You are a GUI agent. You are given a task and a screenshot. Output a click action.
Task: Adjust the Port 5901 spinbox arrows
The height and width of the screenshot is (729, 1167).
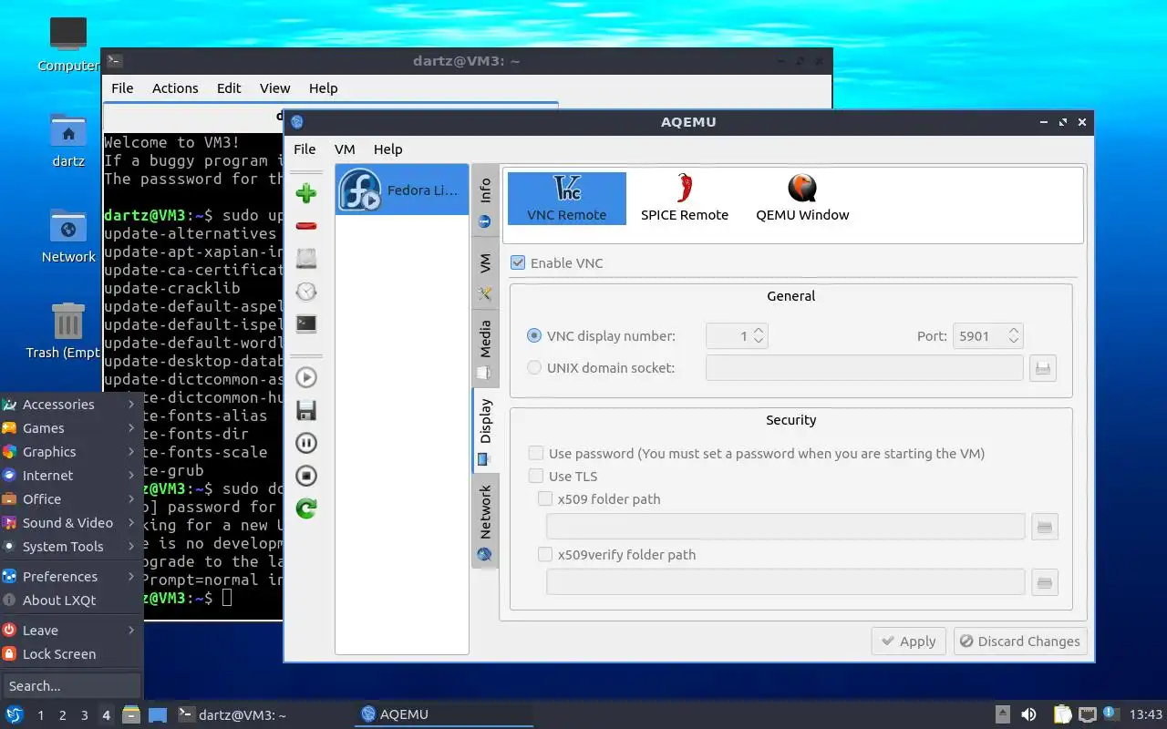[x=1013, y=335]
